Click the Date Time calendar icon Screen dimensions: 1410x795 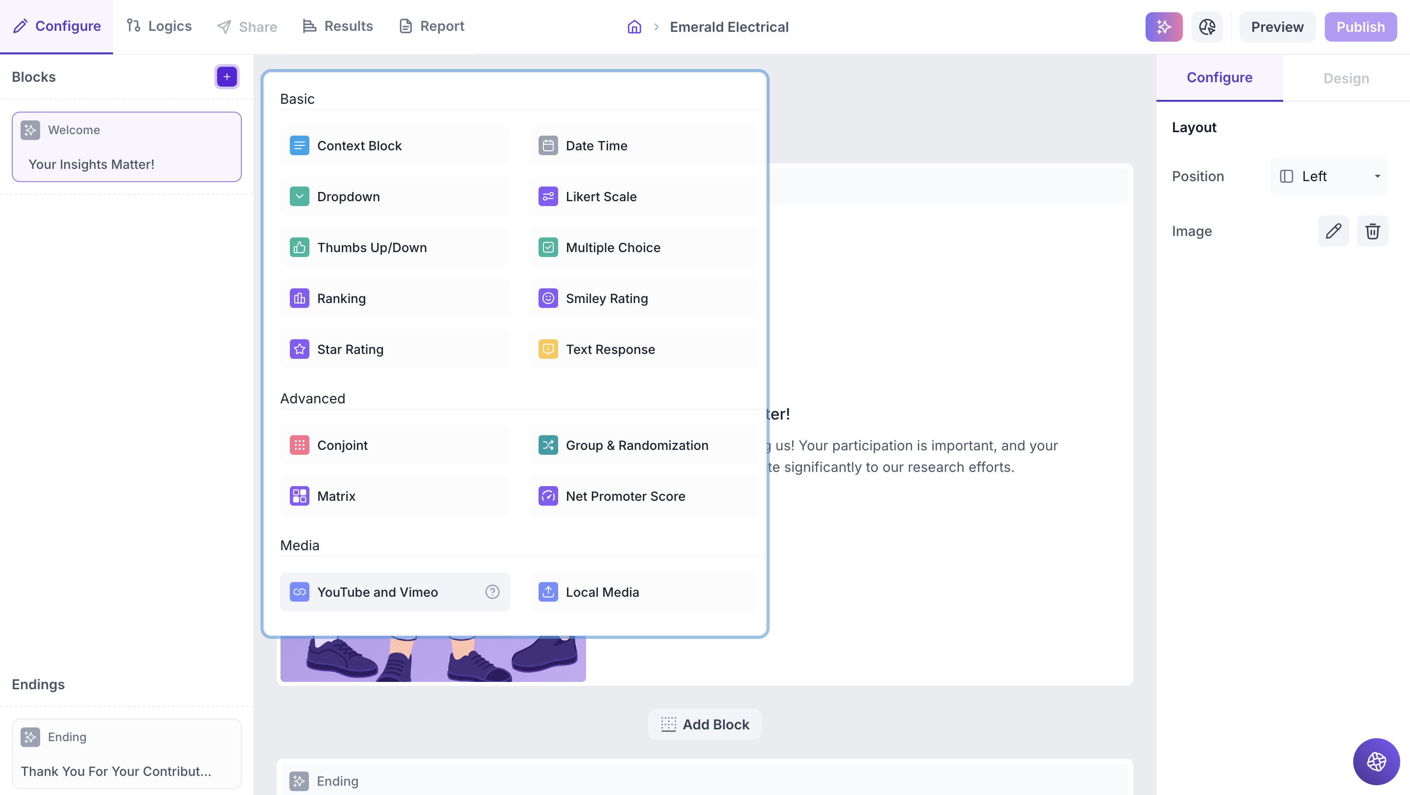point(548,145)
